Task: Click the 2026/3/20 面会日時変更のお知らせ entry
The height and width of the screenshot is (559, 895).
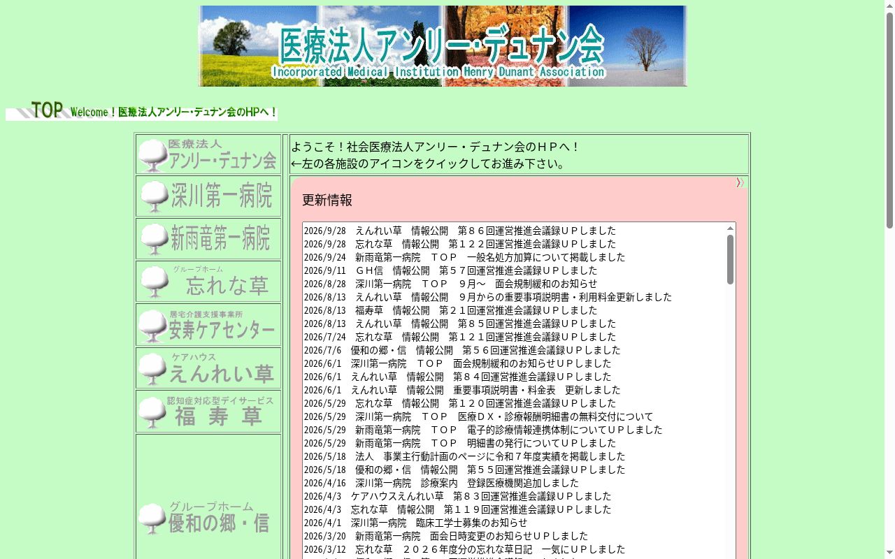Action: (446, 536)
